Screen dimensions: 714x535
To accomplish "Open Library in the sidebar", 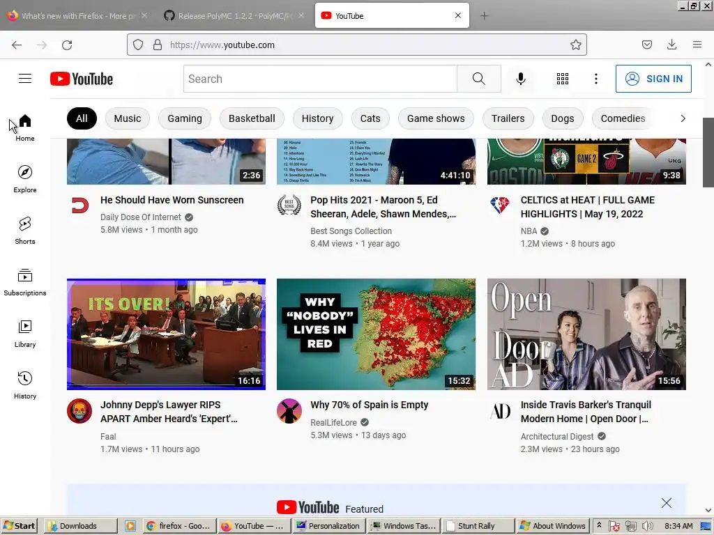I will pos(25,334).
